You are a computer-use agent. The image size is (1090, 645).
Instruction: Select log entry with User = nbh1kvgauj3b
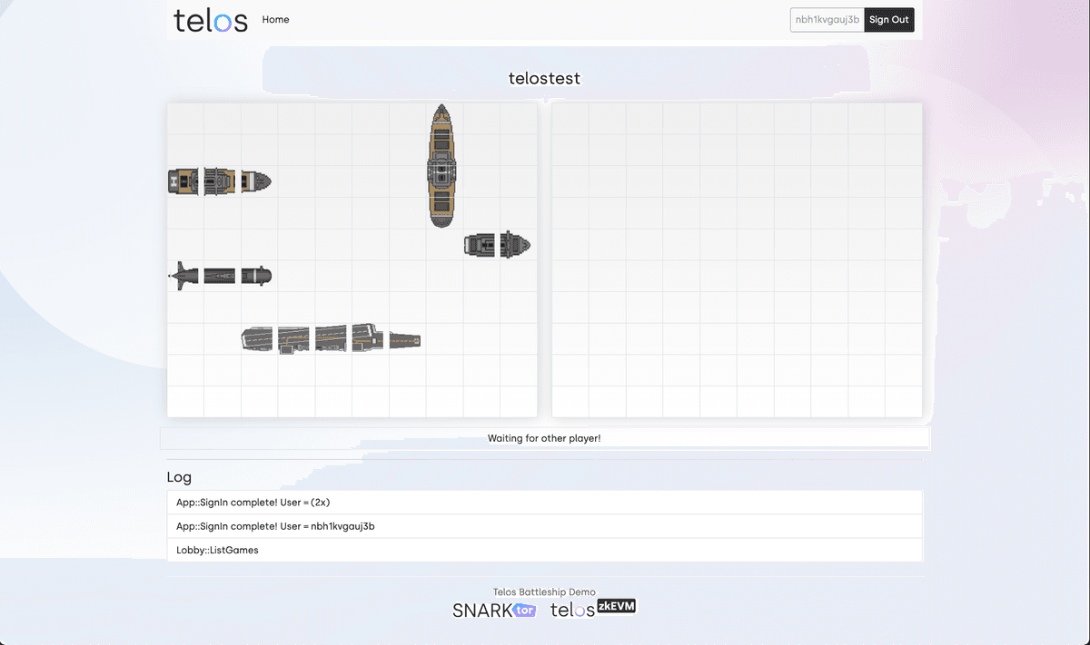tap(544, 526)
